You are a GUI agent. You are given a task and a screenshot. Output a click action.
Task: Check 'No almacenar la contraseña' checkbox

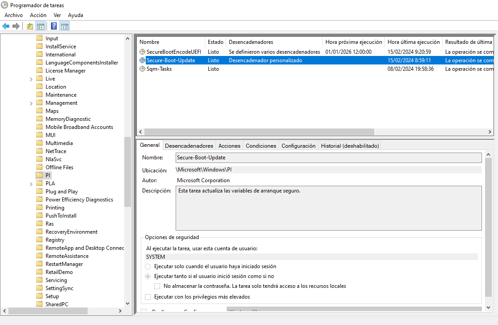tap(157, 286)
